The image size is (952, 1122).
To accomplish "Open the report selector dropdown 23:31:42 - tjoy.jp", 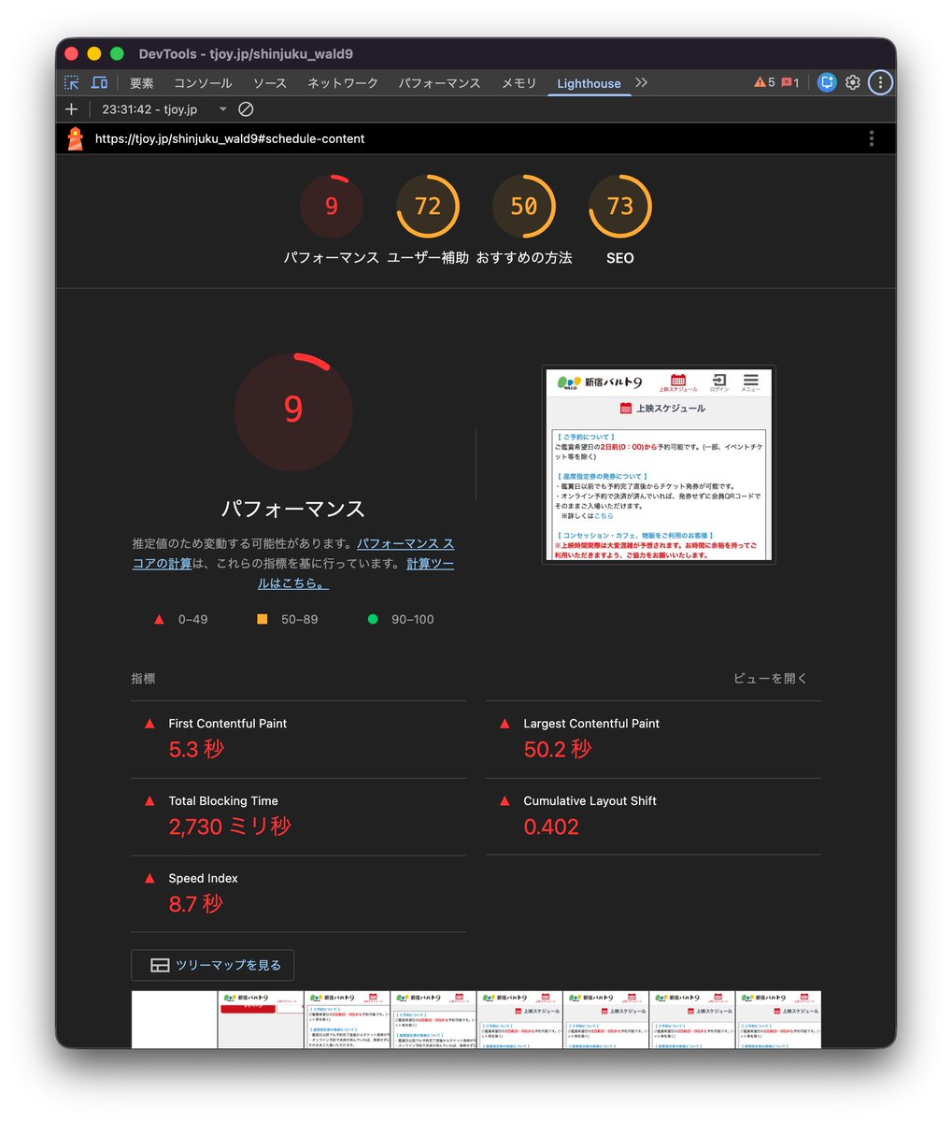I will 164,109.
